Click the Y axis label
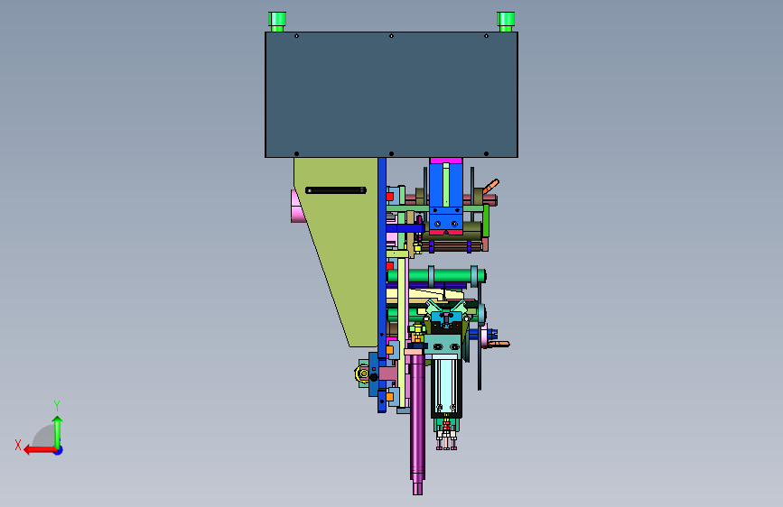This screenshot has height=507, width=783. pyautogui.click(x=57, y=406)
